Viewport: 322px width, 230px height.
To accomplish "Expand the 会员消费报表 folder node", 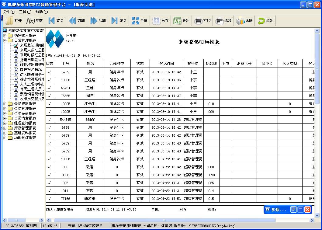I will coord(5,118).
